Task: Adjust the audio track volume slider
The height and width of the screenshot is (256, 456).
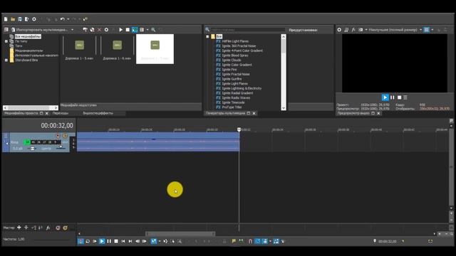Action: 32,149
